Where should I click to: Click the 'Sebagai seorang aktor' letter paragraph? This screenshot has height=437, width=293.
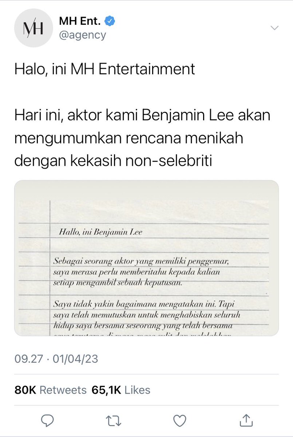pyautogui.click(x=142, y=272)
